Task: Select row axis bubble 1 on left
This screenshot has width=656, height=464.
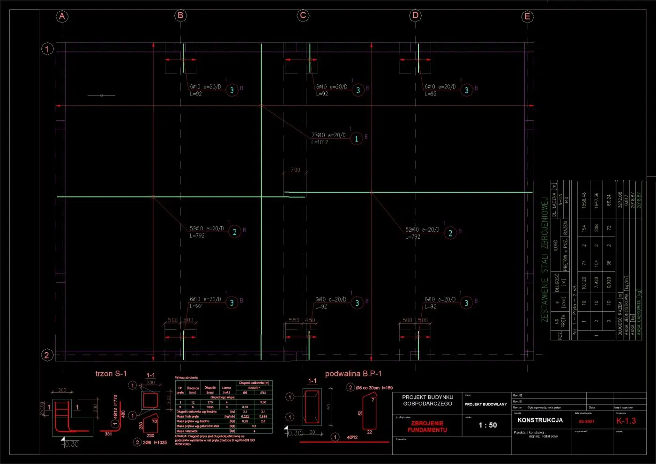Action: pos(47,49)
